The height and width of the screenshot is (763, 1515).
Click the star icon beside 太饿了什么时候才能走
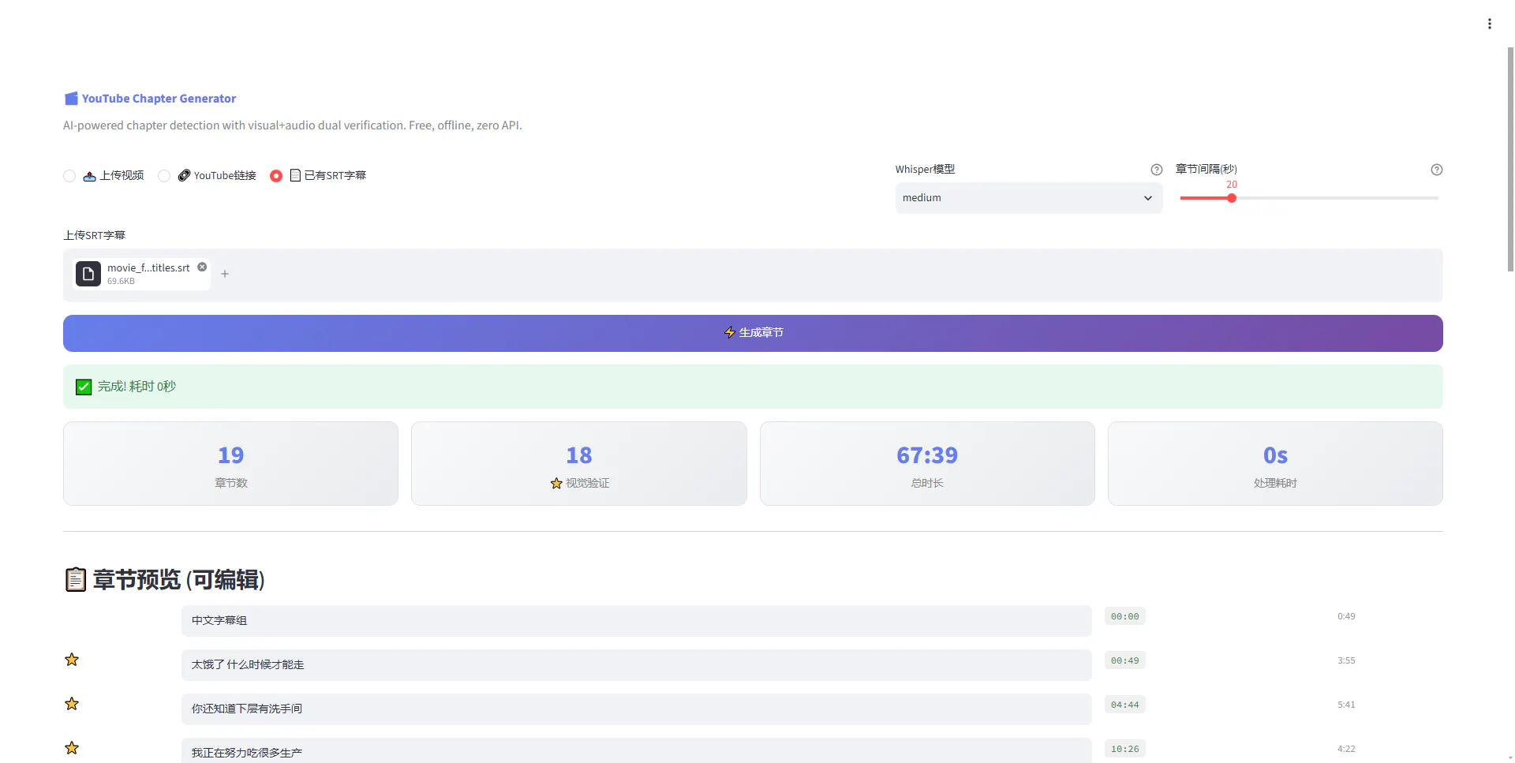click(x=72, y=660)
